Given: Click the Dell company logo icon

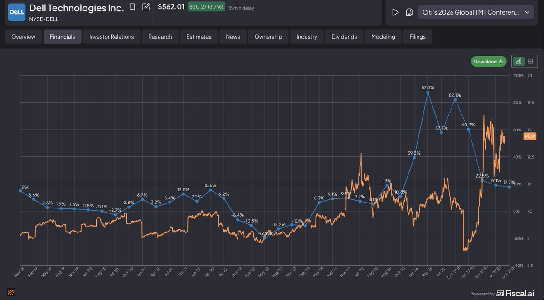Looking at the screenshot, I should (x=16, y=12).
